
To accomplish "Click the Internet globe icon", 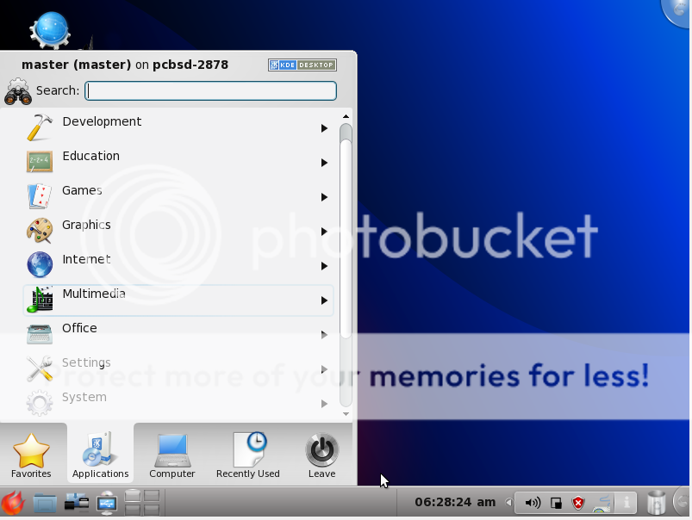I will [x=40, y=264].
